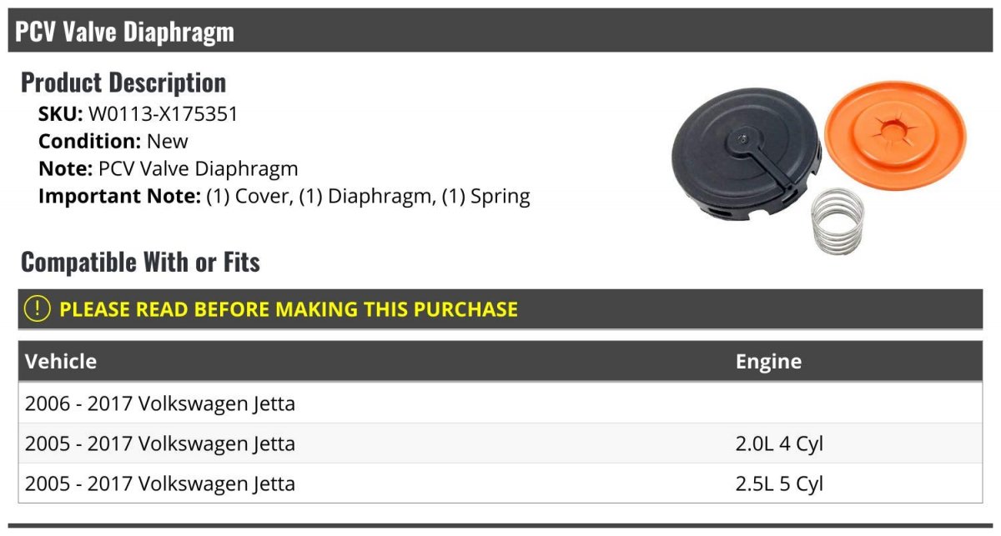Click the PCV Valve Diaphragm title bar
1001x536 pixels.
point(500,31)
